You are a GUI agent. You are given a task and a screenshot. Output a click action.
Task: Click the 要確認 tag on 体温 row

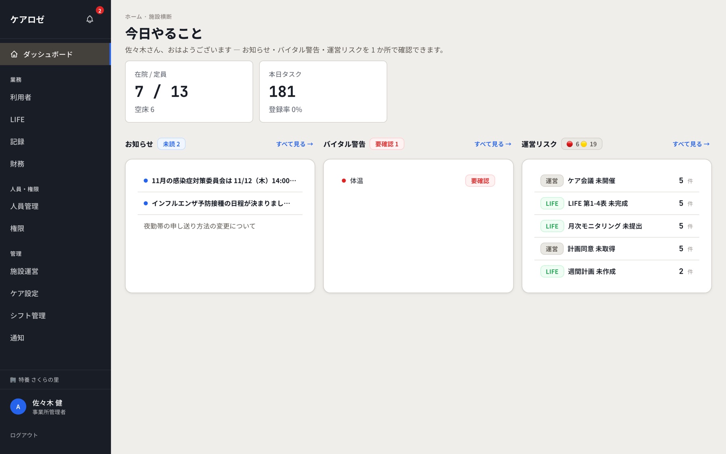(x=480, y=181)
